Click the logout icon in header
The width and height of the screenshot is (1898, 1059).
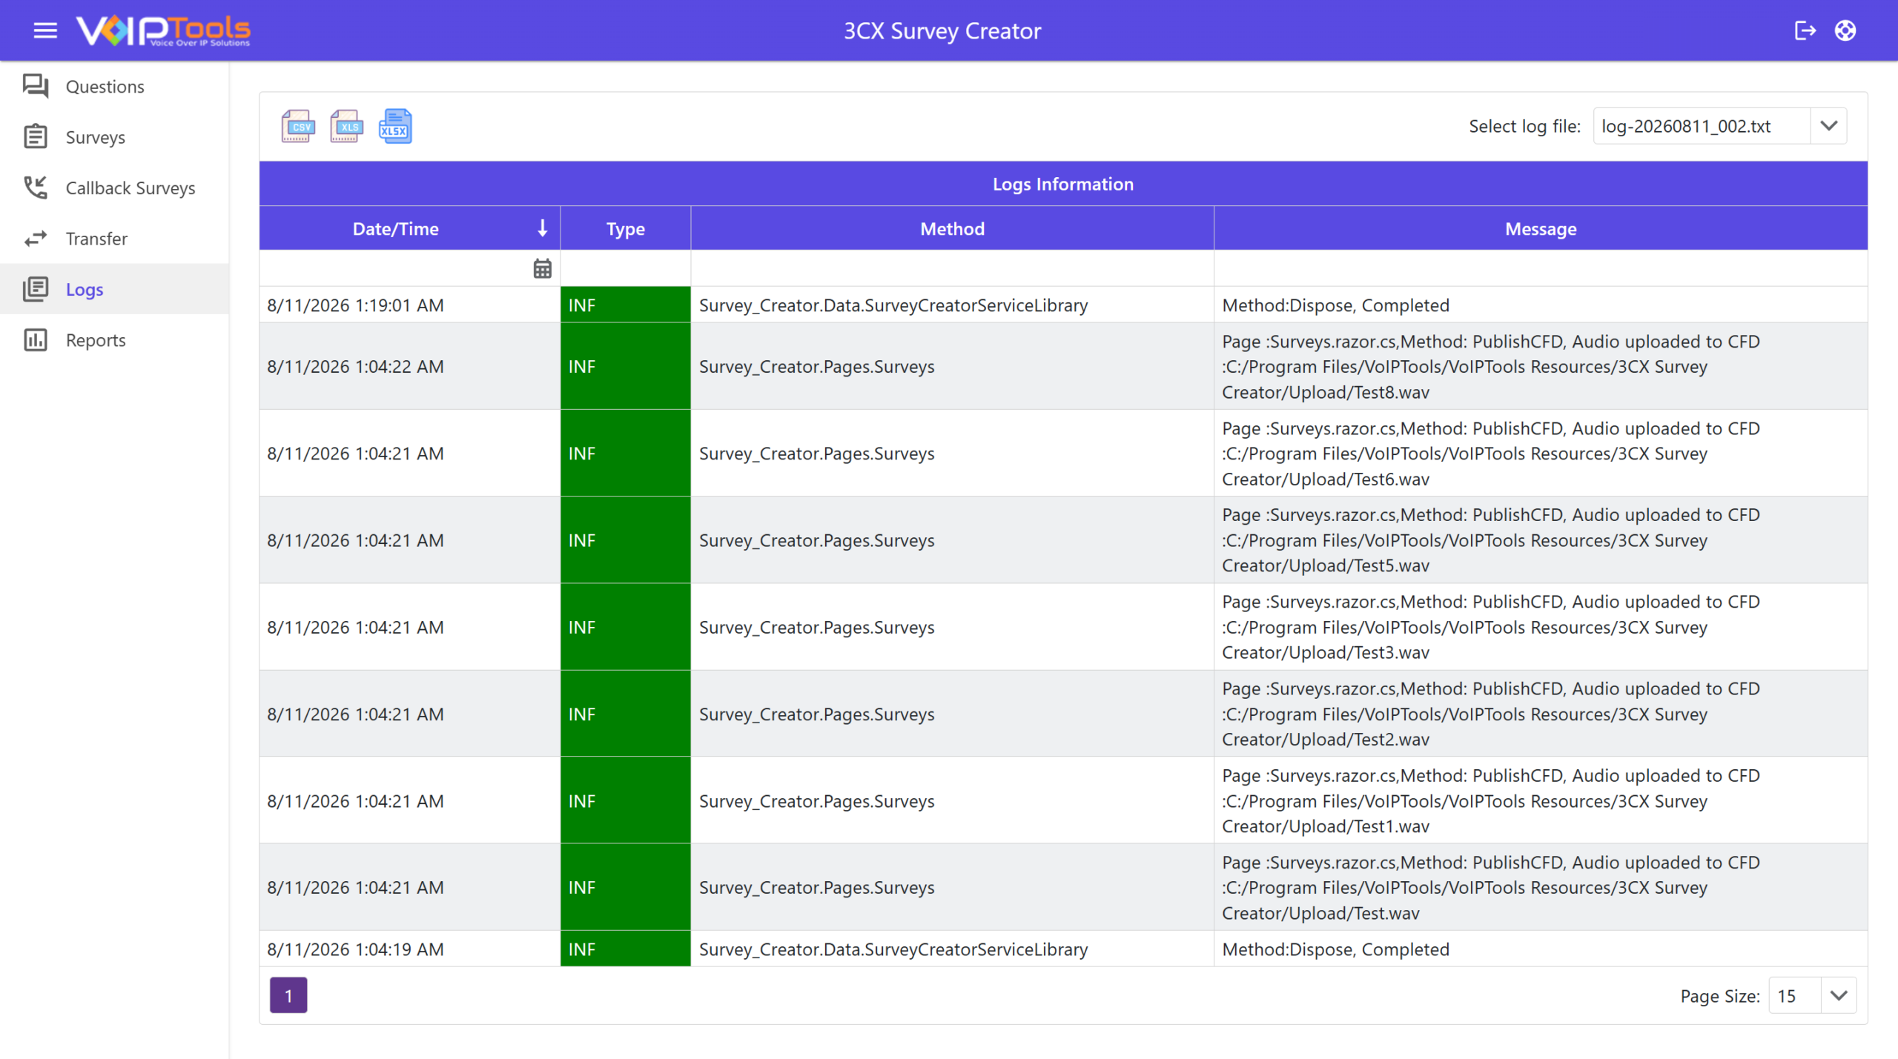click(1805, 30)
